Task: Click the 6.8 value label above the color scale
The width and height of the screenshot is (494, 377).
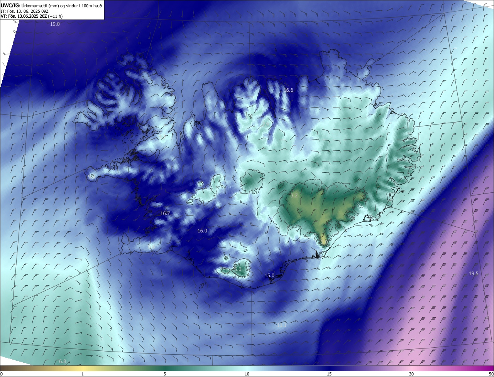Action: click(63, 361)
